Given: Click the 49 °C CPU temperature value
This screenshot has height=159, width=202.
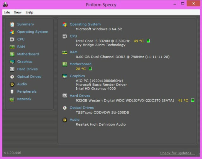Looking at the screenshot, I should click(x=139, y=41).
